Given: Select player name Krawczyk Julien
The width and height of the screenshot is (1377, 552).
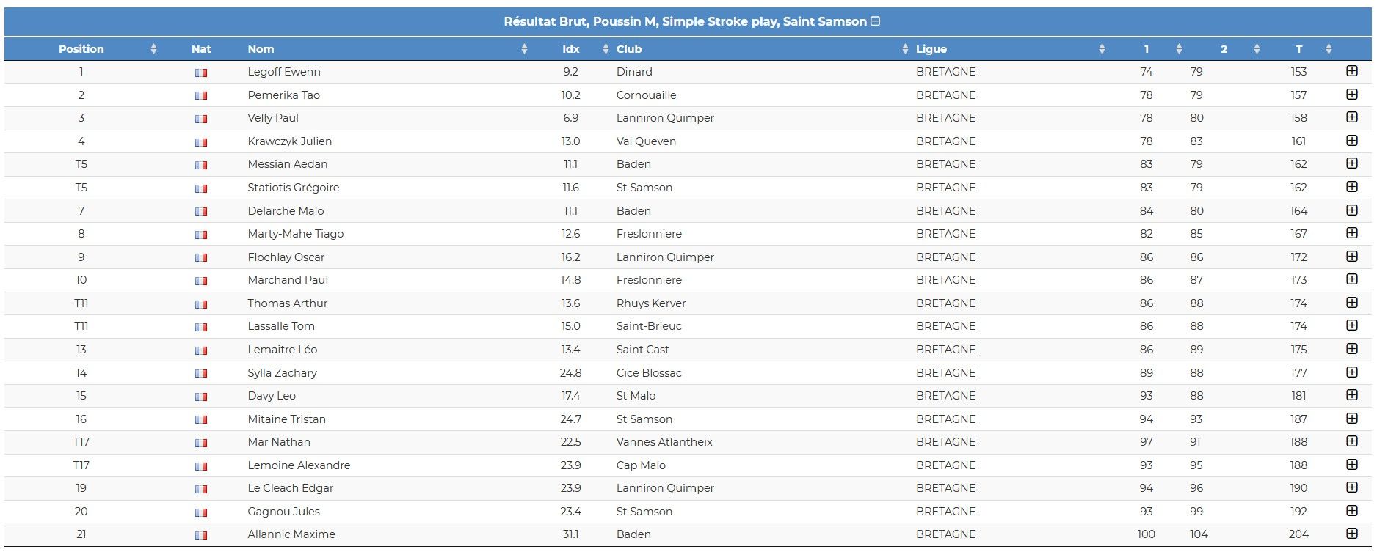Looking at the screenshot, I should click(x=290, y=141).
